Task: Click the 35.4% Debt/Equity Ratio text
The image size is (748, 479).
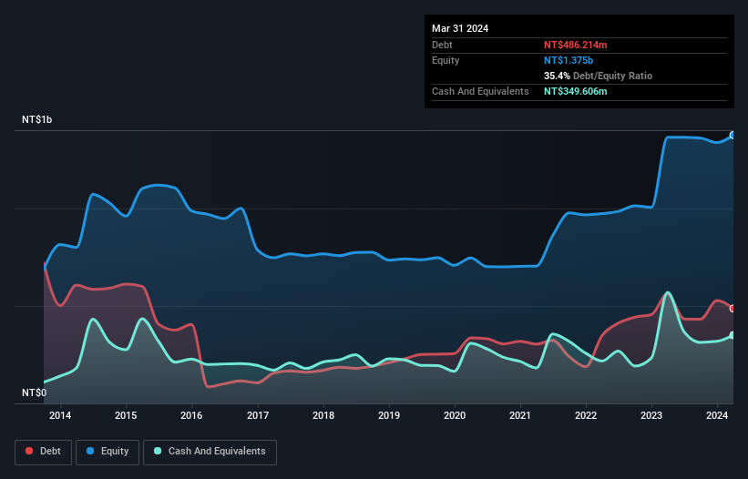Action: coord(598,76)
